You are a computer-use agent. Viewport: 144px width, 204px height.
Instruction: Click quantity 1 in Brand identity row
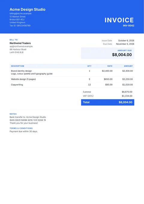pyautogui.click(x=89, y=71)
